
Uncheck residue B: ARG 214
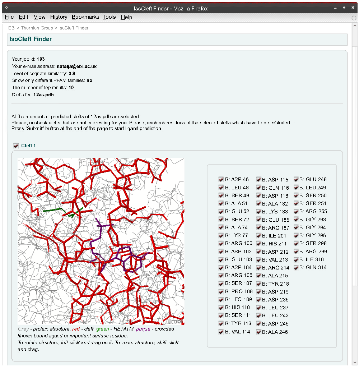coord(259,268)
